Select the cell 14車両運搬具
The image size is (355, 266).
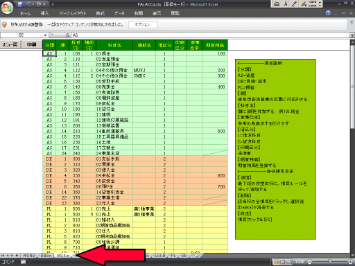(114, 131)
